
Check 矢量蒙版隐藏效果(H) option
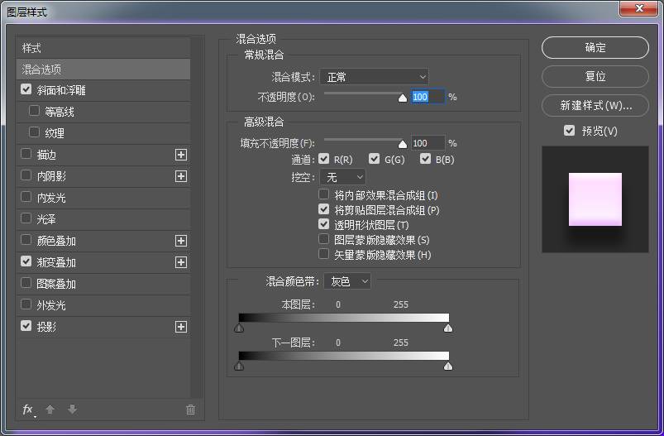[x=324, y=254]
